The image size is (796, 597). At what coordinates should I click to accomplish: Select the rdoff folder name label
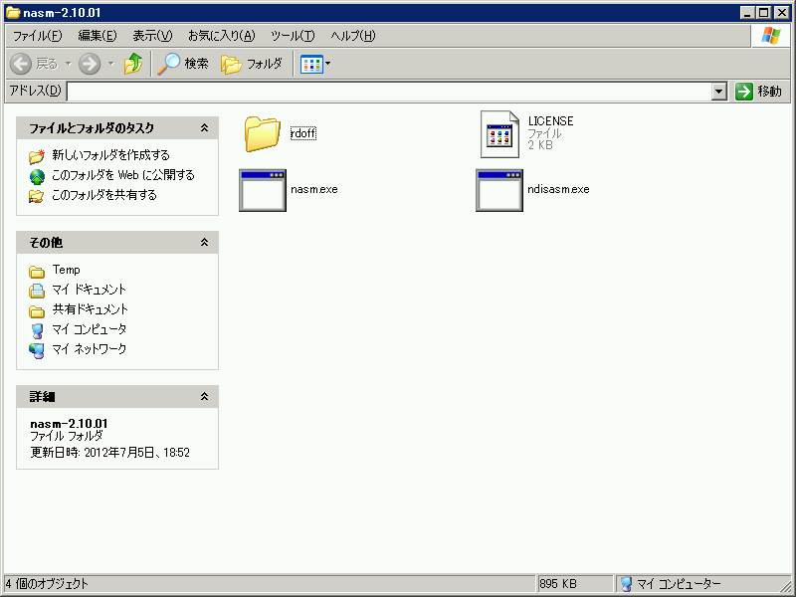pyautogui.click(x=303, y=133)
